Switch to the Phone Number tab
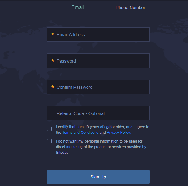The height and width of the screenshot is (186, 188). click(x=130, y=8)
